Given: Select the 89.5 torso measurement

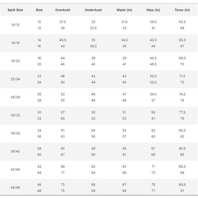Looking at the screenshot, I should [x=182, y=185].
